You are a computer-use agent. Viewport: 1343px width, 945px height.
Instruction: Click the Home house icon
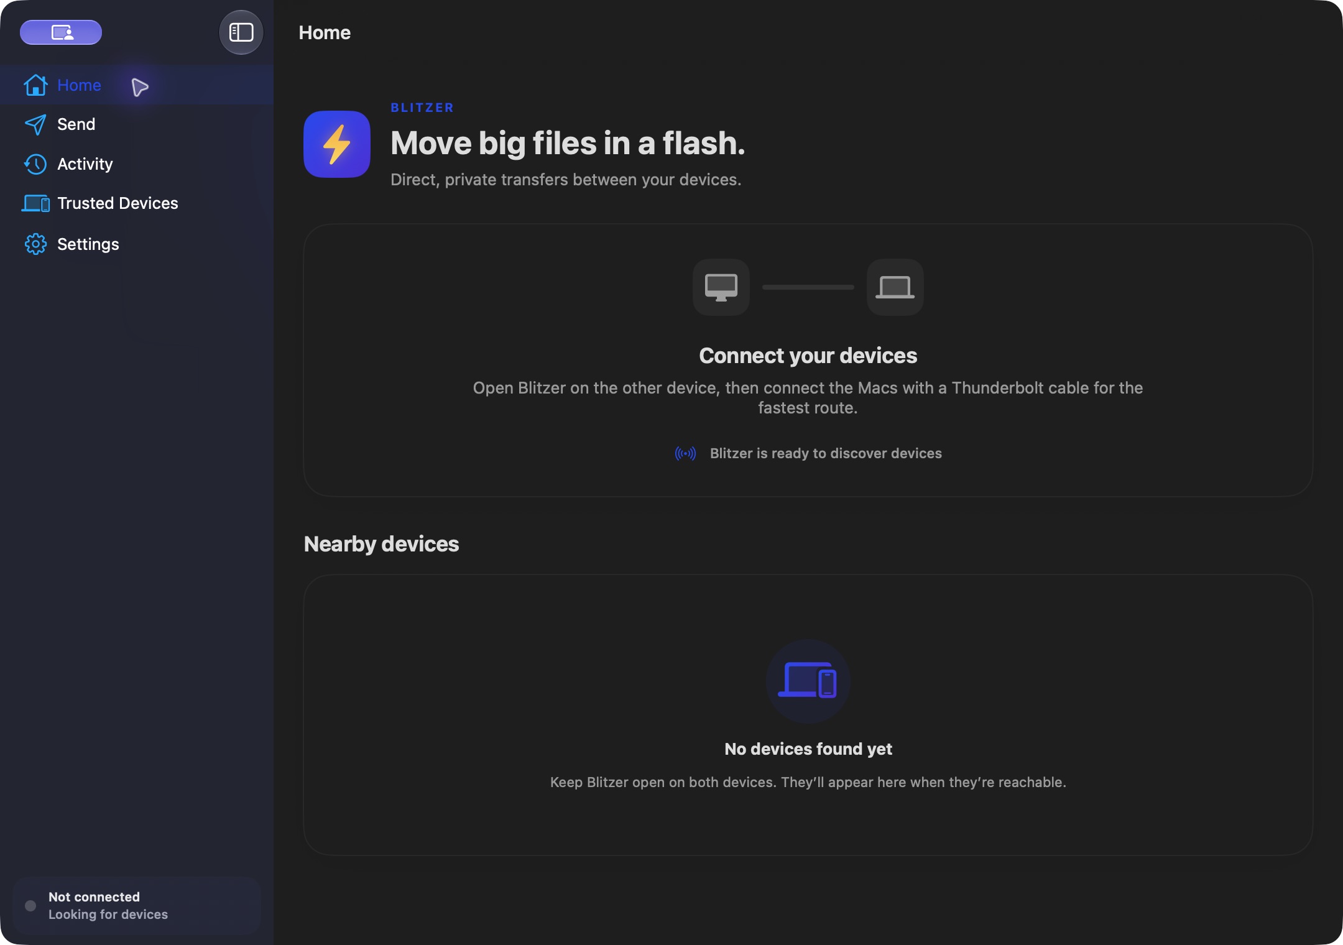pos(35,85)
